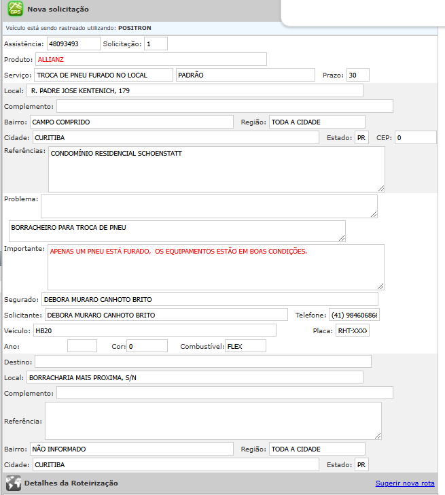Select the Produto field showing ALLIANZ
The width and height of the screenshot is (445, 495).
[151, 59]
